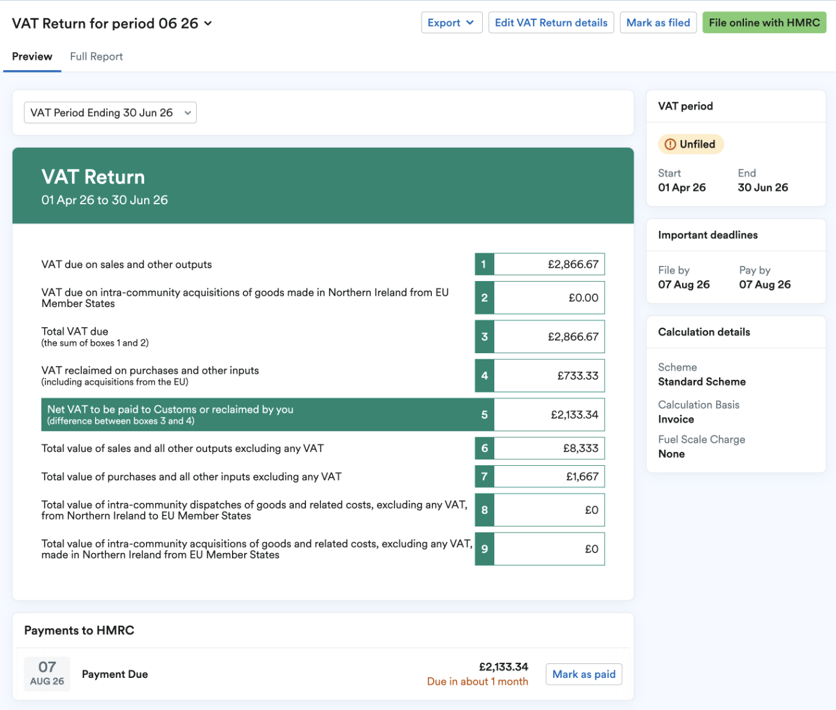Click the Payment Due label
This screenshot has height=710, width=836.
[x=114, y=674]
